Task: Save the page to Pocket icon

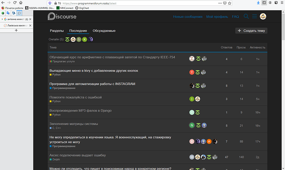Action: pyautogui.click(x=225, y=3)
